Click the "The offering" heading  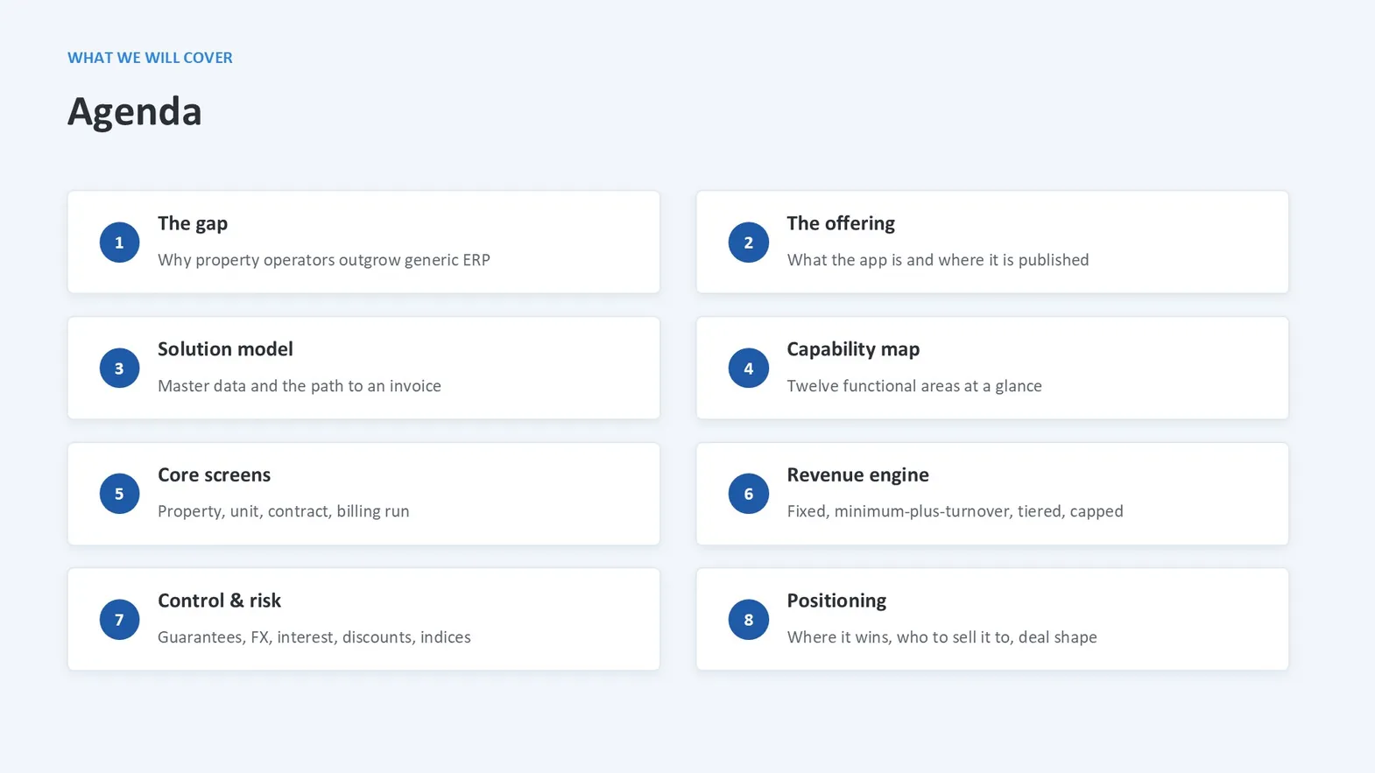coord(841,224)
